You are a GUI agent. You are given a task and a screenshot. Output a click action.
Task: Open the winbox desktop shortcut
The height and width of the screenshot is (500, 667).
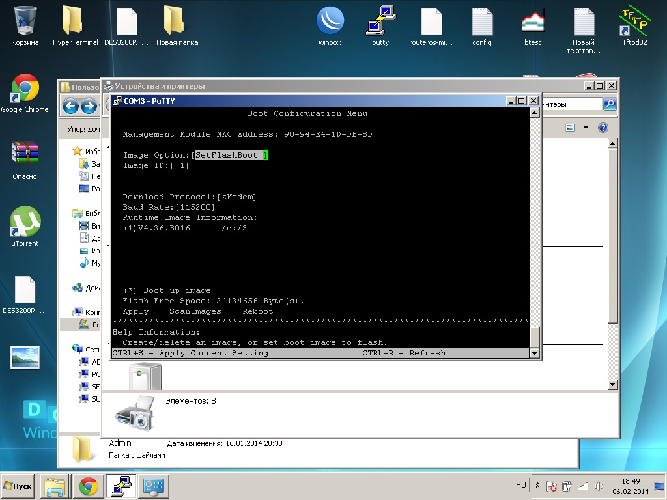coord(330,21)
